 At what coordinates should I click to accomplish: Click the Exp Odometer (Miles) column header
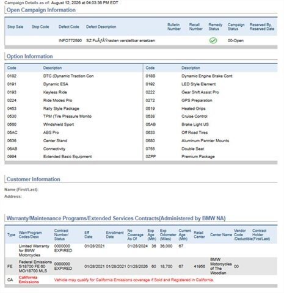coord(168,235)
